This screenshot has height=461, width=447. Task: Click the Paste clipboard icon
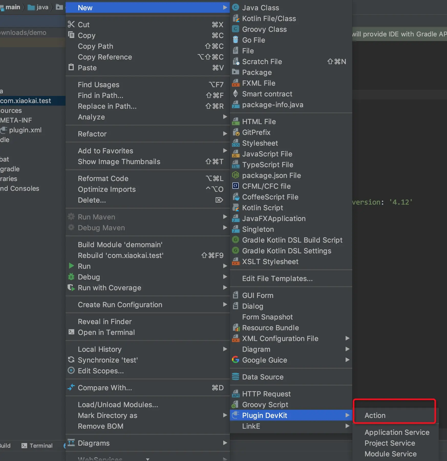[x=71, y=67]
